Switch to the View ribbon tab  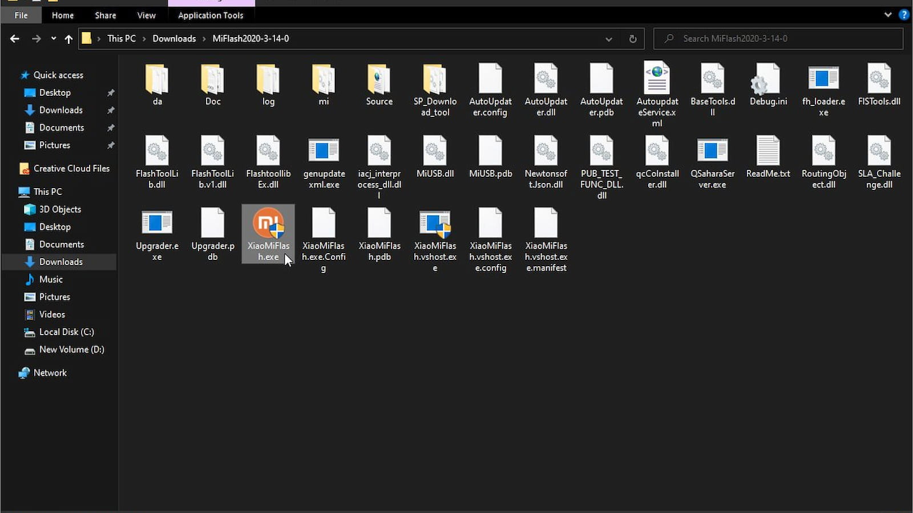pyautogui.click(x=146, y=15)
